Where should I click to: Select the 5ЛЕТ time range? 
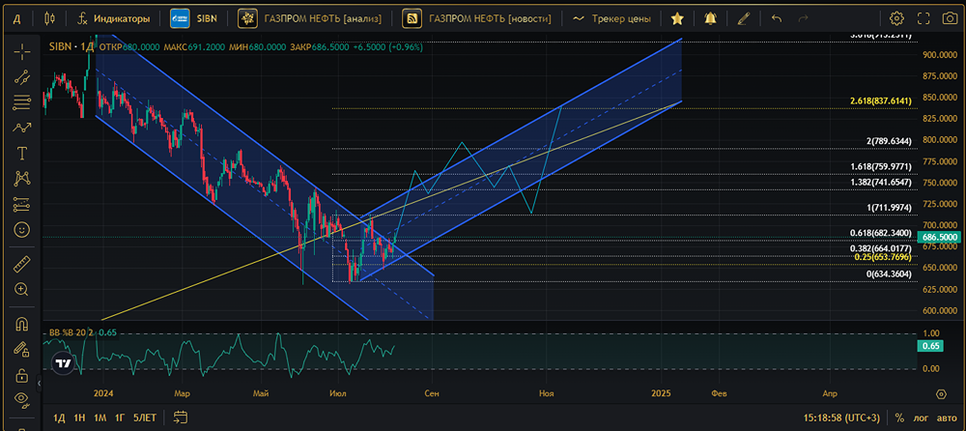[x=145, y=417]
